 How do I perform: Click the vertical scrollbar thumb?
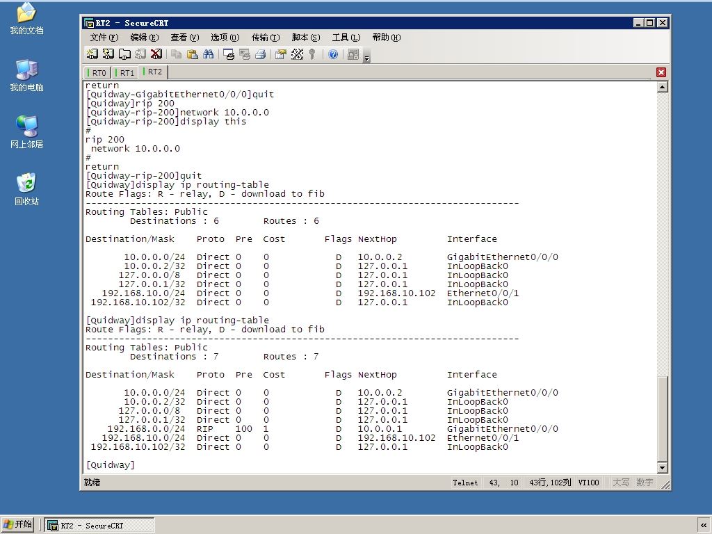coord(662,419)
